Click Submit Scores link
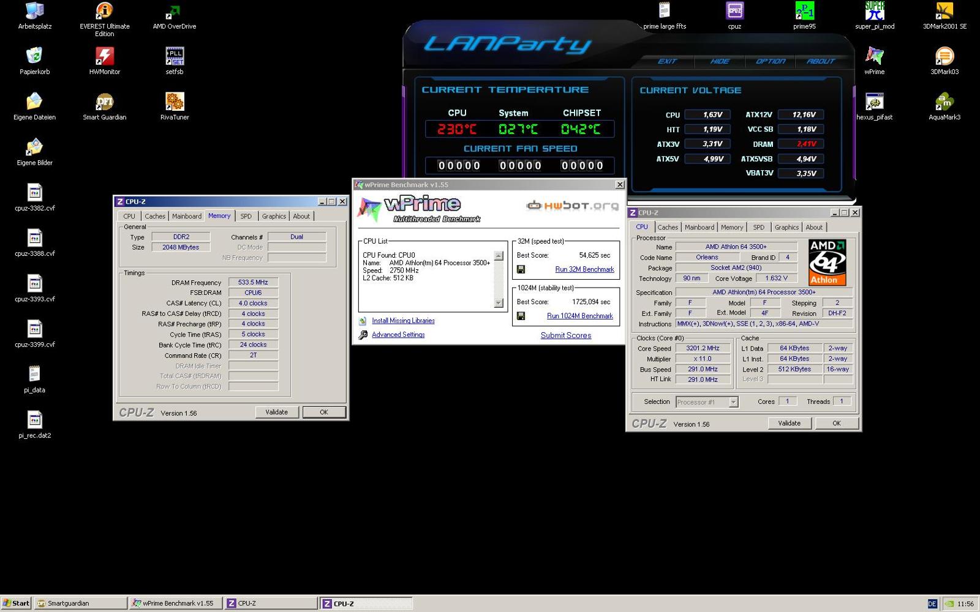Image resolution: width=980 pixels, height=612 pixels. pos(566,335)
